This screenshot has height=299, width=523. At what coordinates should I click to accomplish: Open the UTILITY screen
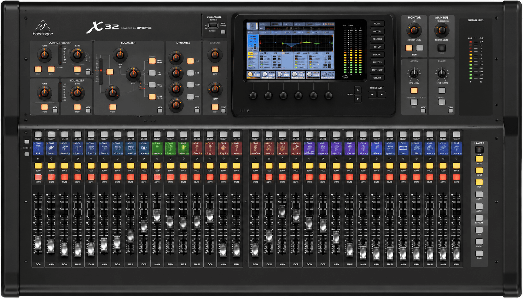pos(377,78)
